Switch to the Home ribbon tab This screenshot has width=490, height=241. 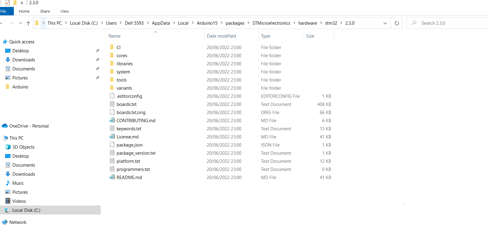24,11
